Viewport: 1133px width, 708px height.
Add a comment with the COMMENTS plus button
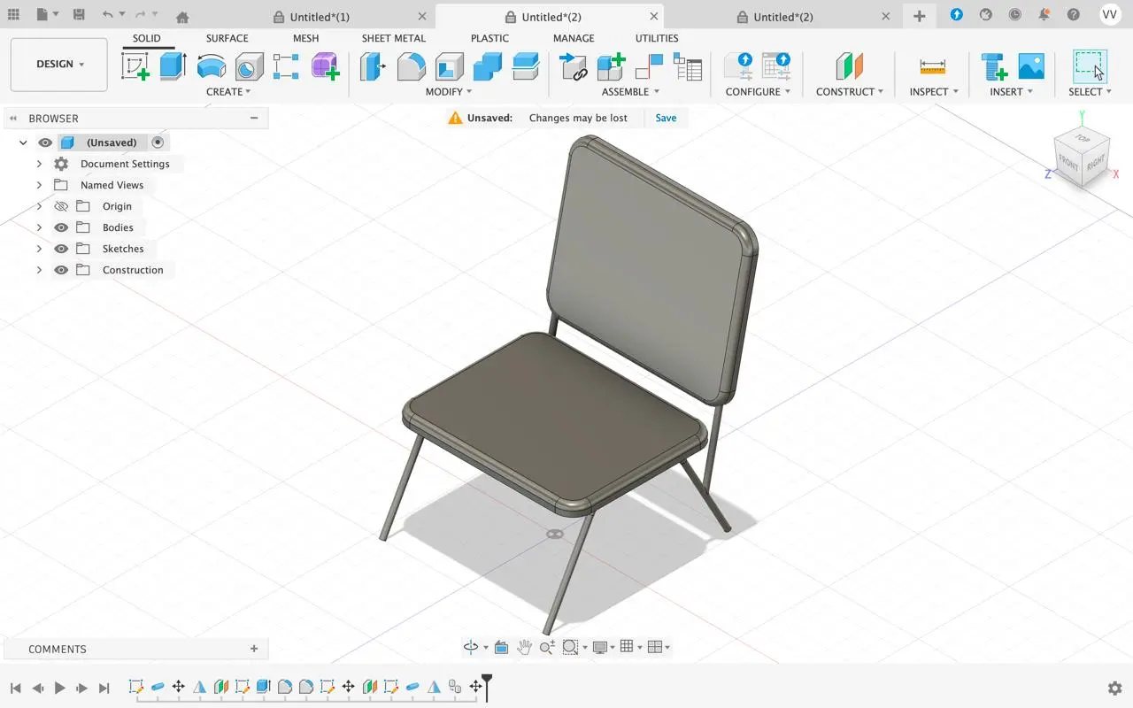coord(254,649)
